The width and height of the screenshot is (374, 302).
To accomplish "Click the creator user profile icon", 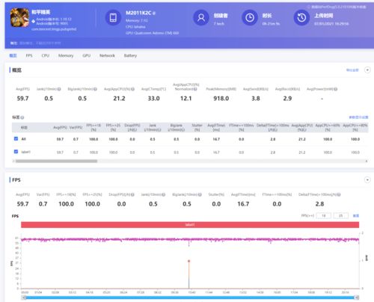I will [x=201, y=18].
